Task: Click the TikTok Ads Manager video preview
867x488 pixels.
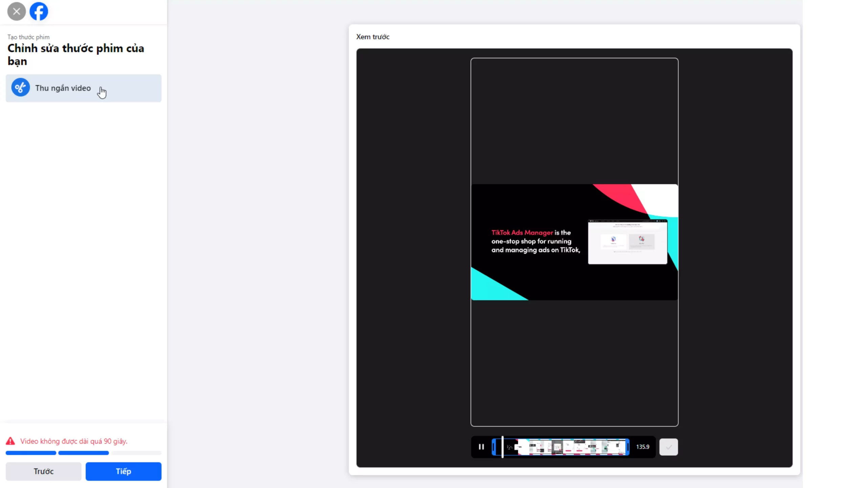Action: (574, 242)
